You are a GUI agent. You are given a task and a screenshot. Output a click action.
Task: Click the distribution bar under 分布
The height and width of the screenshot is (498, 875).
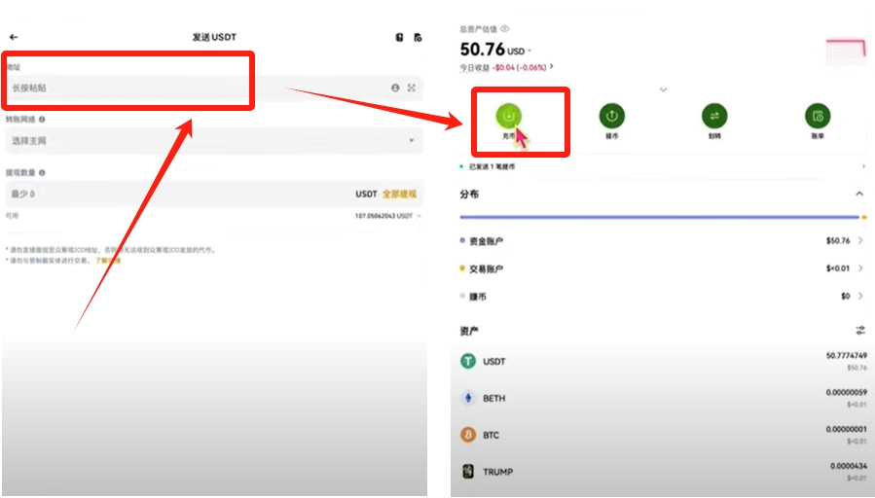pos(663,217)
